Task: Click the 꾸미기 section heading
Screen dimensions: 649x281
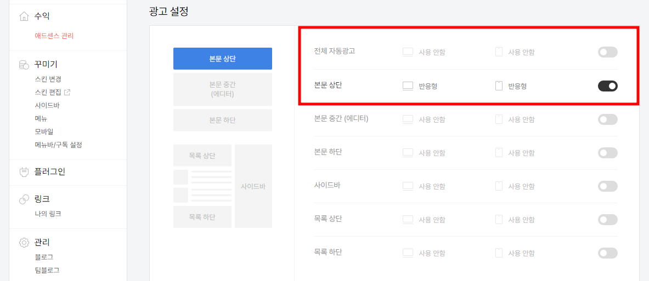Action: 46,65
